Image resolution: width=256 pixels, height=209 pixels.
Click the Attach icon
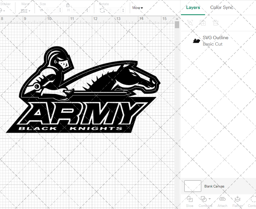pyautogui.click(x=222, y=201)
